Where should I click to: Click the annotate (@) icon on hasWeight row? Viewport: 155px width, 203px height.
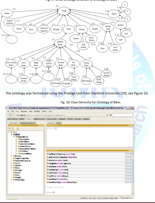(126, 179)
